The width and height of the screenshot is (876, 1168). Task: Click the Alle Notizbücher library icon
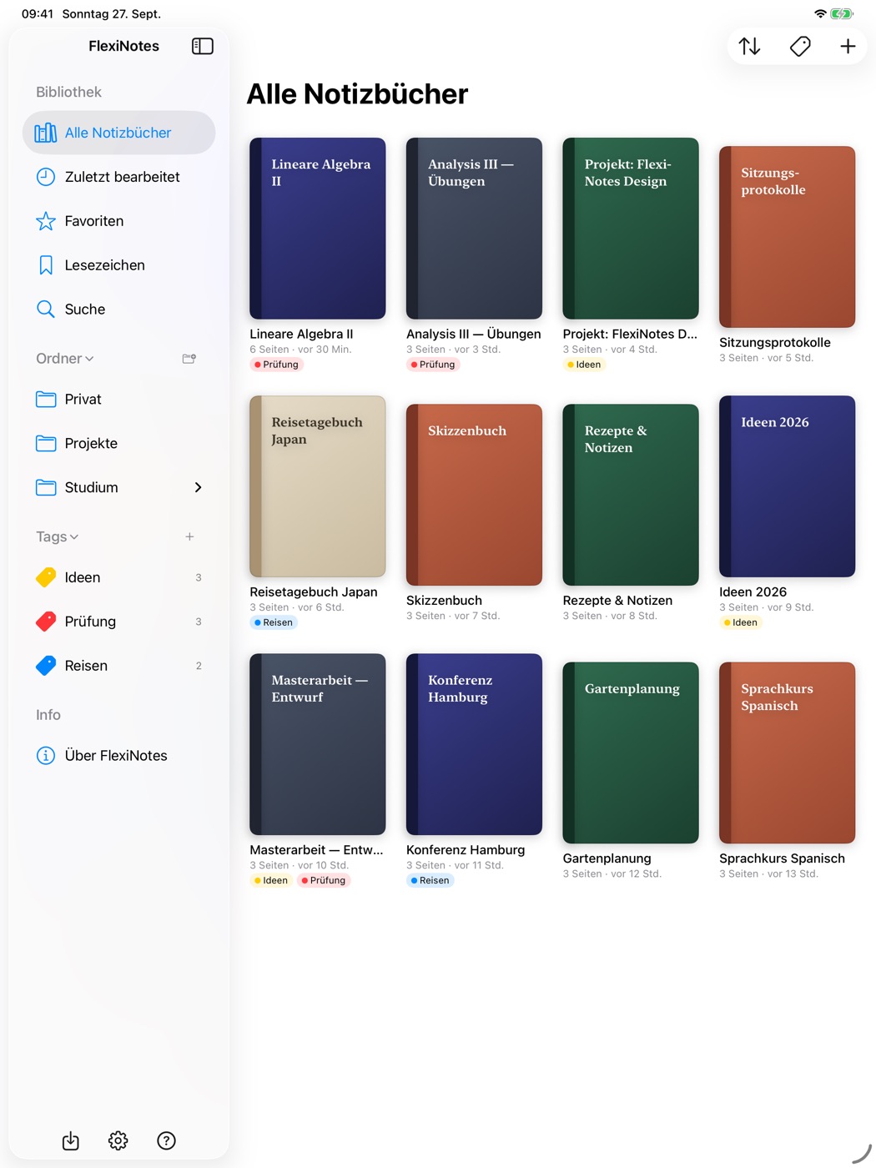[x=46, y=133]
